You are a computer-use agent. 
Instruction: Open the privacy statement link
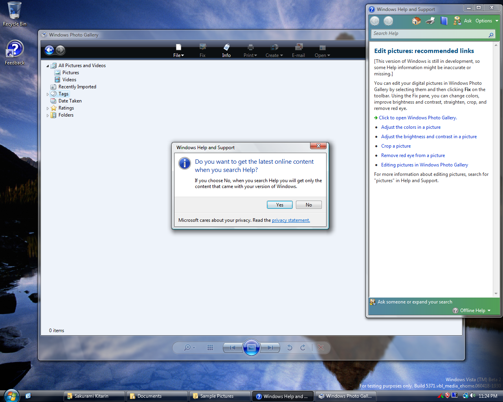coord(291,220)
